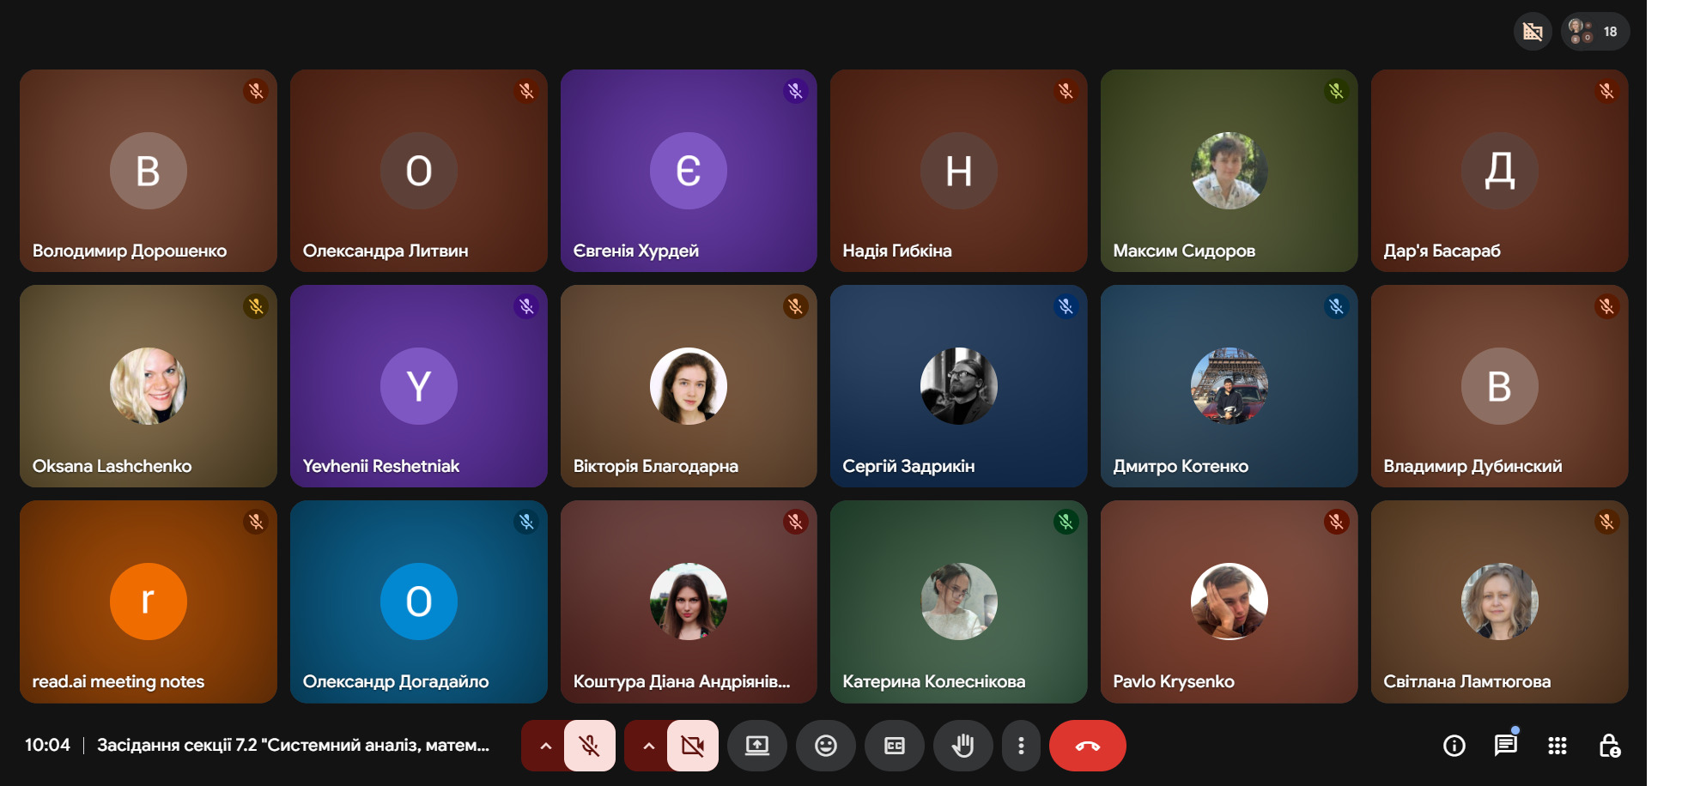
Task: Click the crossed-out presentation icon at top
Action: point(1533,32)
